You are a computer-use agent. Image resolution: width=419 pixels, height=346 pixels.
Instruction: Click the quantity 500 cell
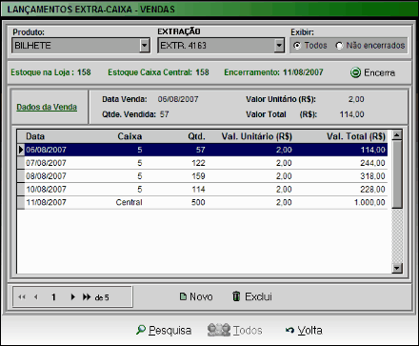tap(198, 202)
